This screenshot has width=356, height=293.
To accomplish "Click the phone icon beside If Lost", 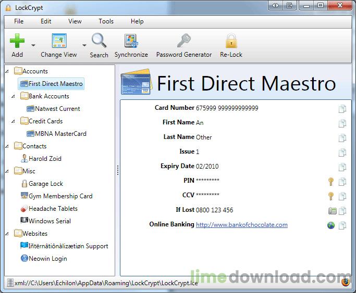I will 332,211.
